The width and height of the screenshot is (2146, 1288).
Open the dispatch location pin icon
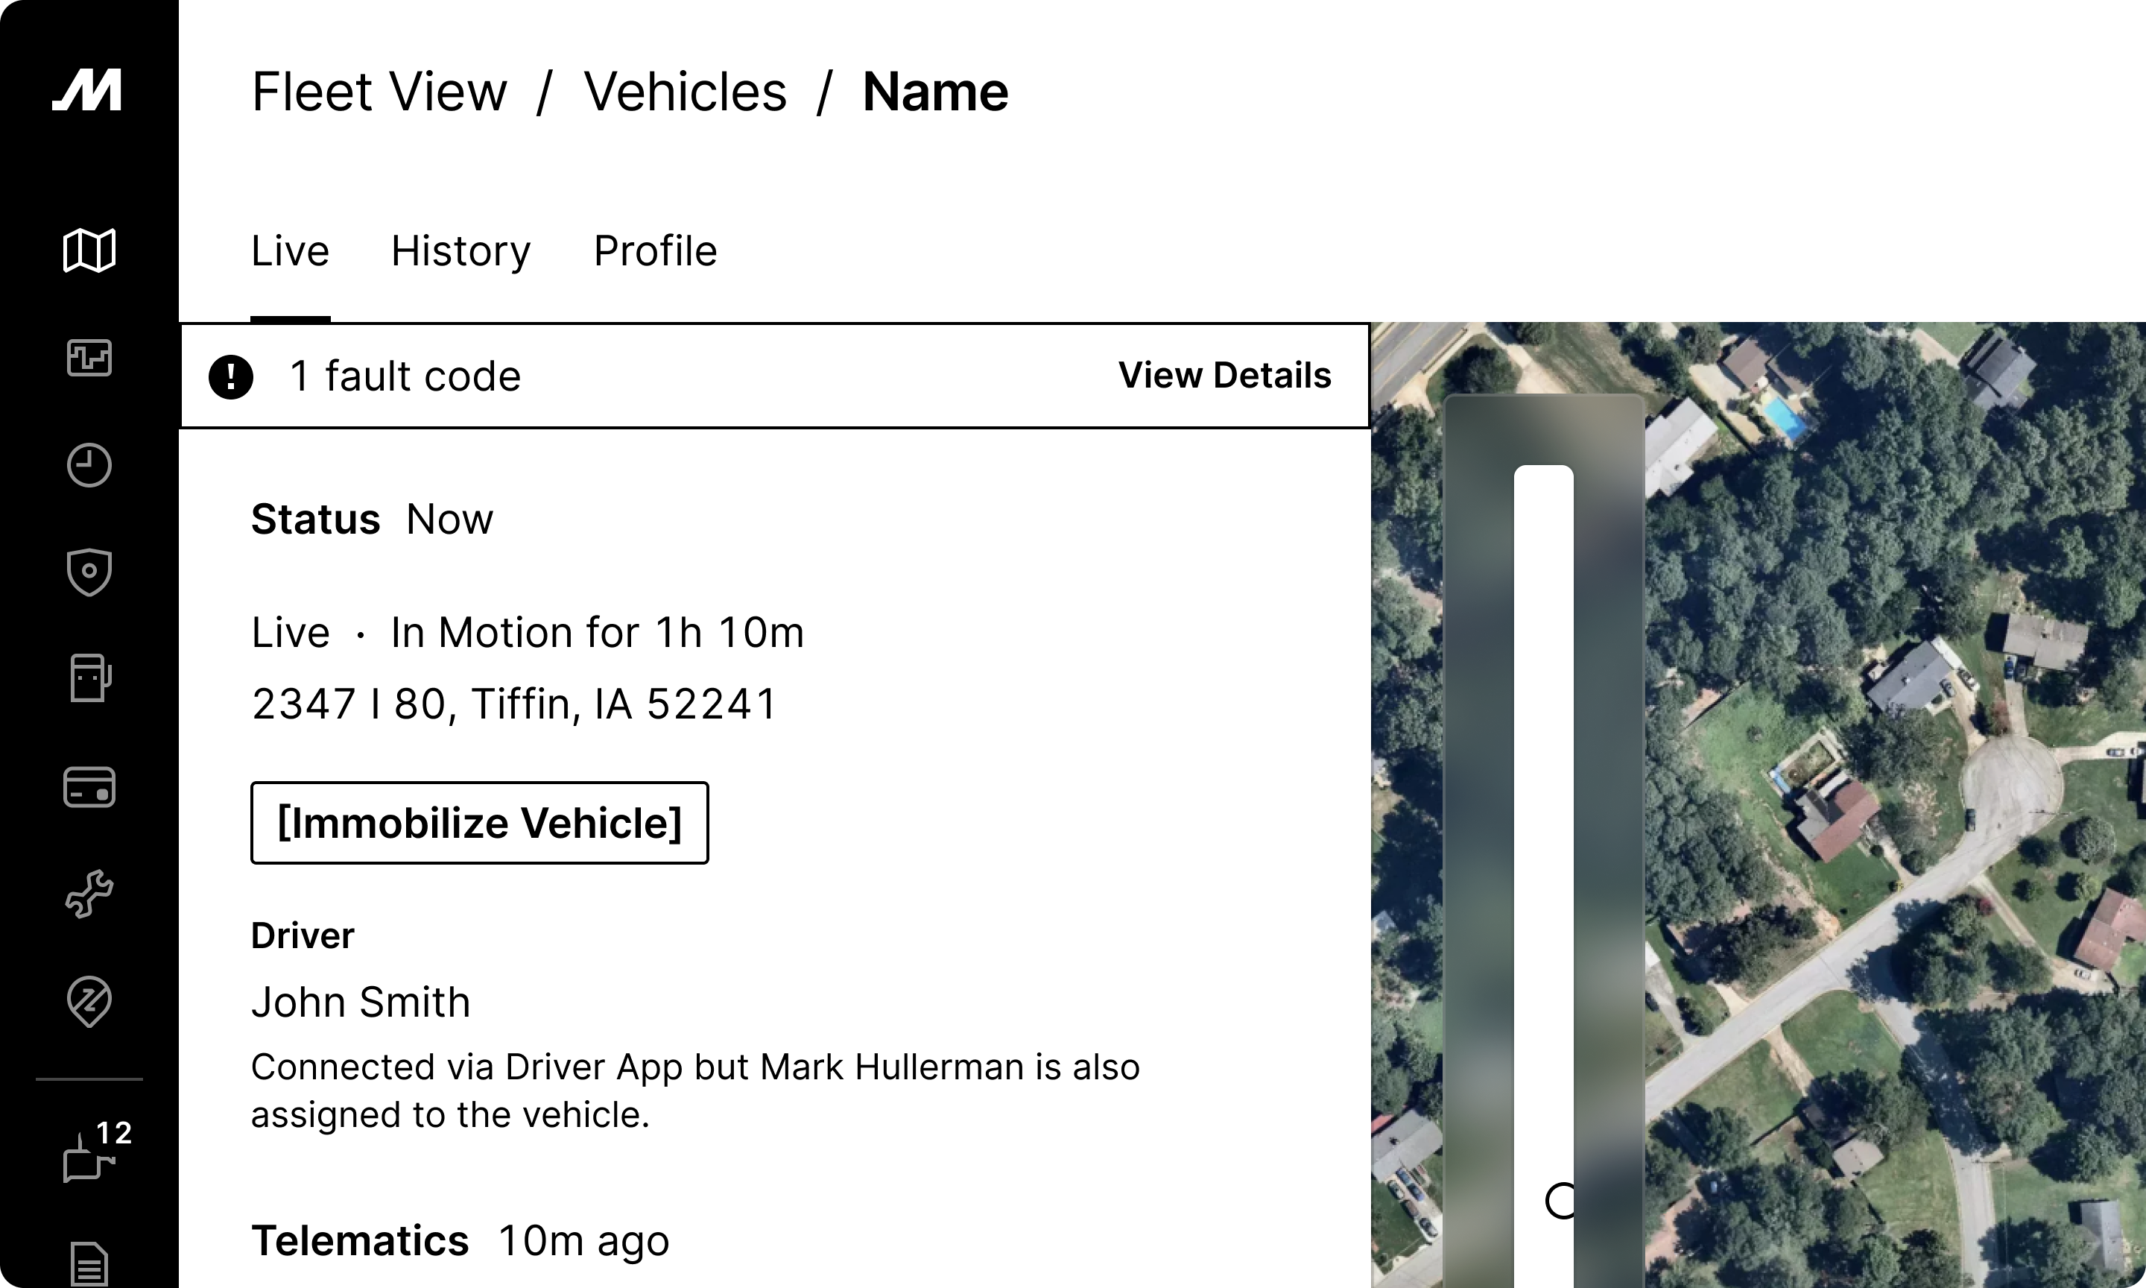(89, 1002)
